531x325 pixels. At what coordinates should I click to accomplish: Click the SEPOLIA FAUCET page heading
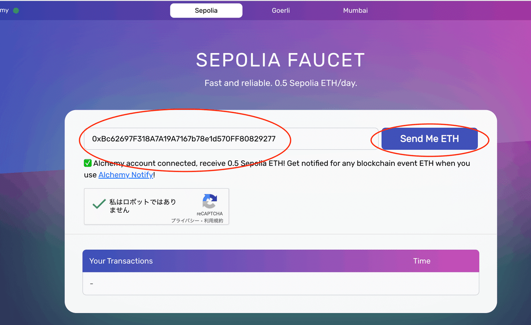click(281, 60)
